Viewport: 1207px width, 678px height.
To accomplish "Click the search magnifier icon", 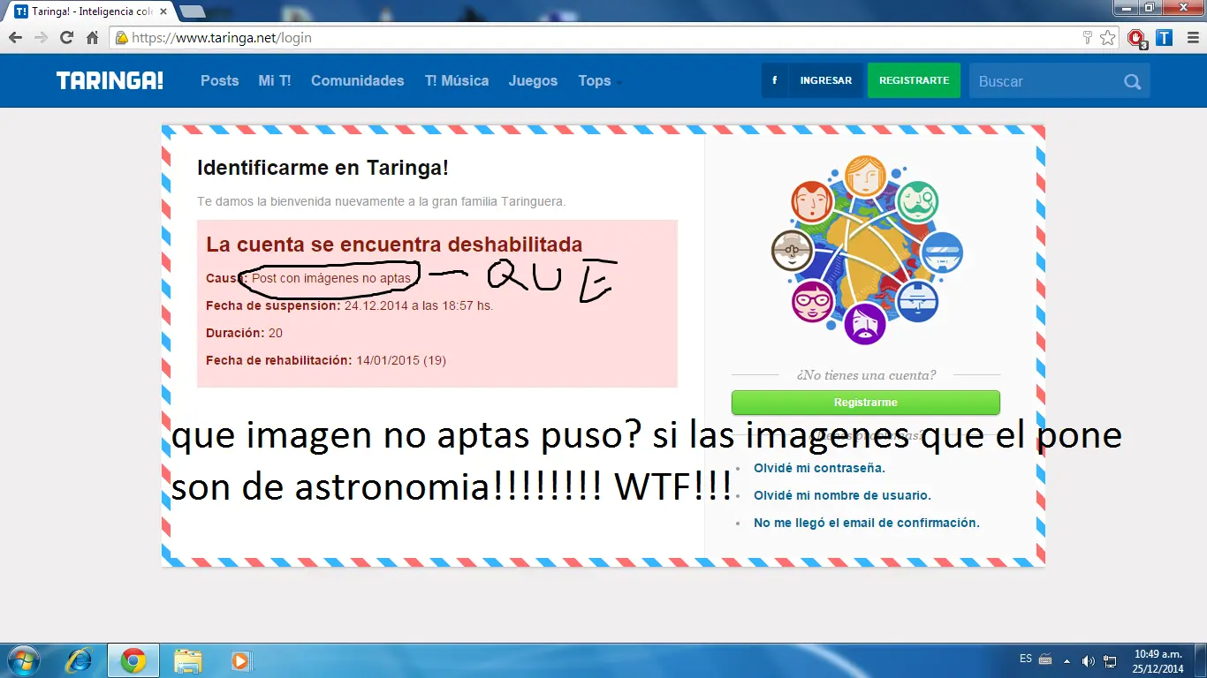I will click(1133, 81).
